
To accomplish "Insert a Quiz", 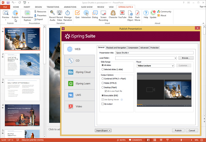I will point(77,15).
